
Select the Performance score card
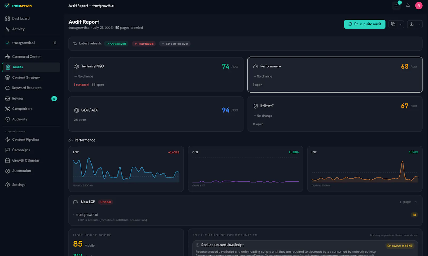(335, 75)
